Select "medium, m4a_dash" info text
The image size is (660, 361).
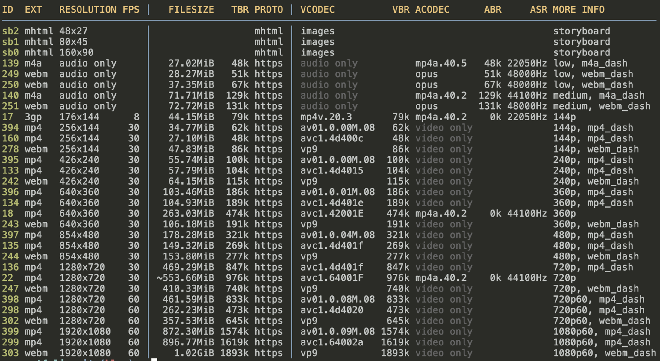pyautogui.click(x=599, y=96)
